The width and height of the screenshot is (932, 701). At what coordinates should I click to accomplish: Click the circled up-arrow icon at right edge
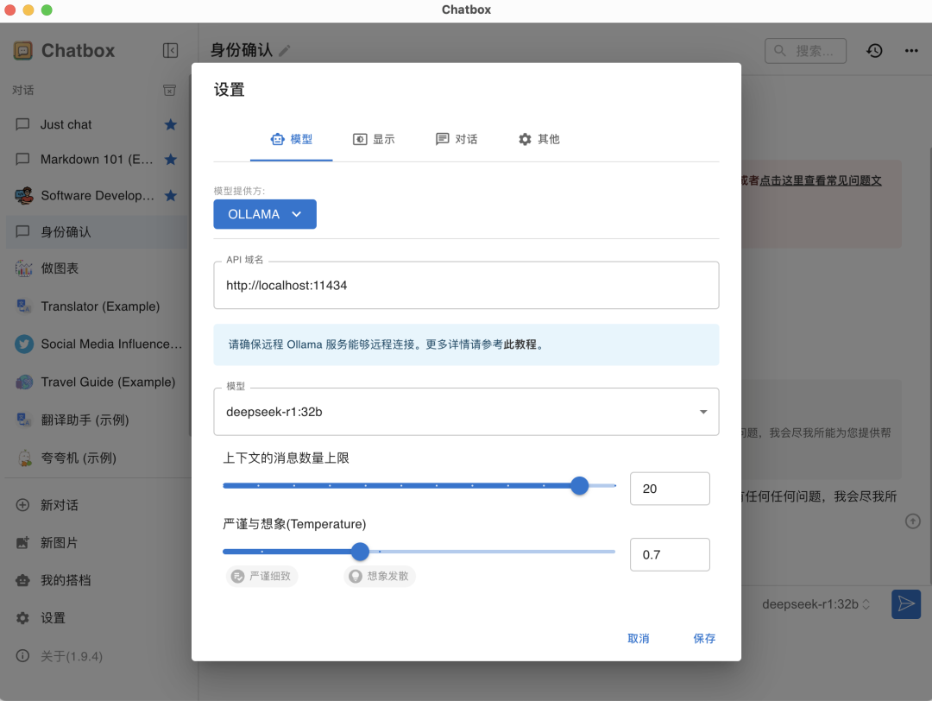pyautogui.click(x=912, y=521)
